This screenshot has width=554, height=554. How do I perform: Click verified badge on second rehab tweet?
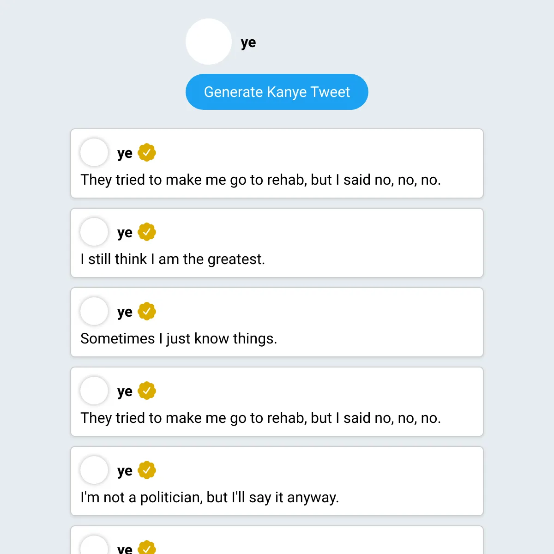point(147,391)
